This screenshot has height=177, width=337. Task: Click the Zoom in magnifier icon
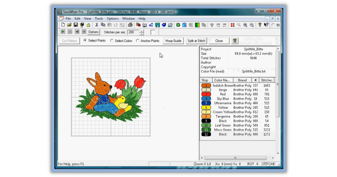tap(245, 25)
